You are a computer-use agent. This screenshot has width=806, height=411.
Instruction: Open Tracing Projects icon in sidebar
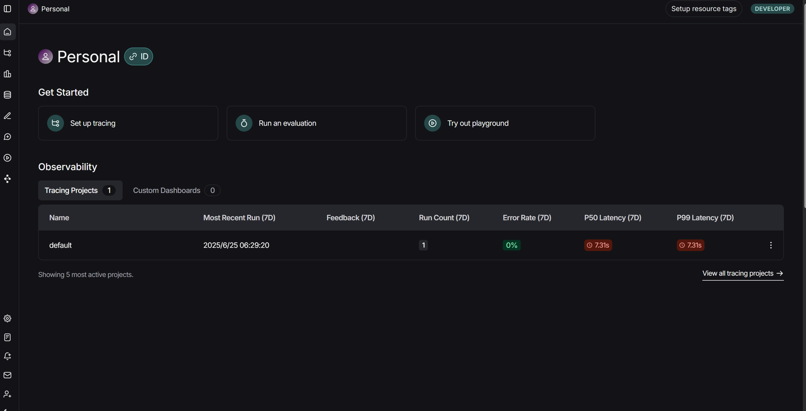pyautogui.click(x=8, y=53)
